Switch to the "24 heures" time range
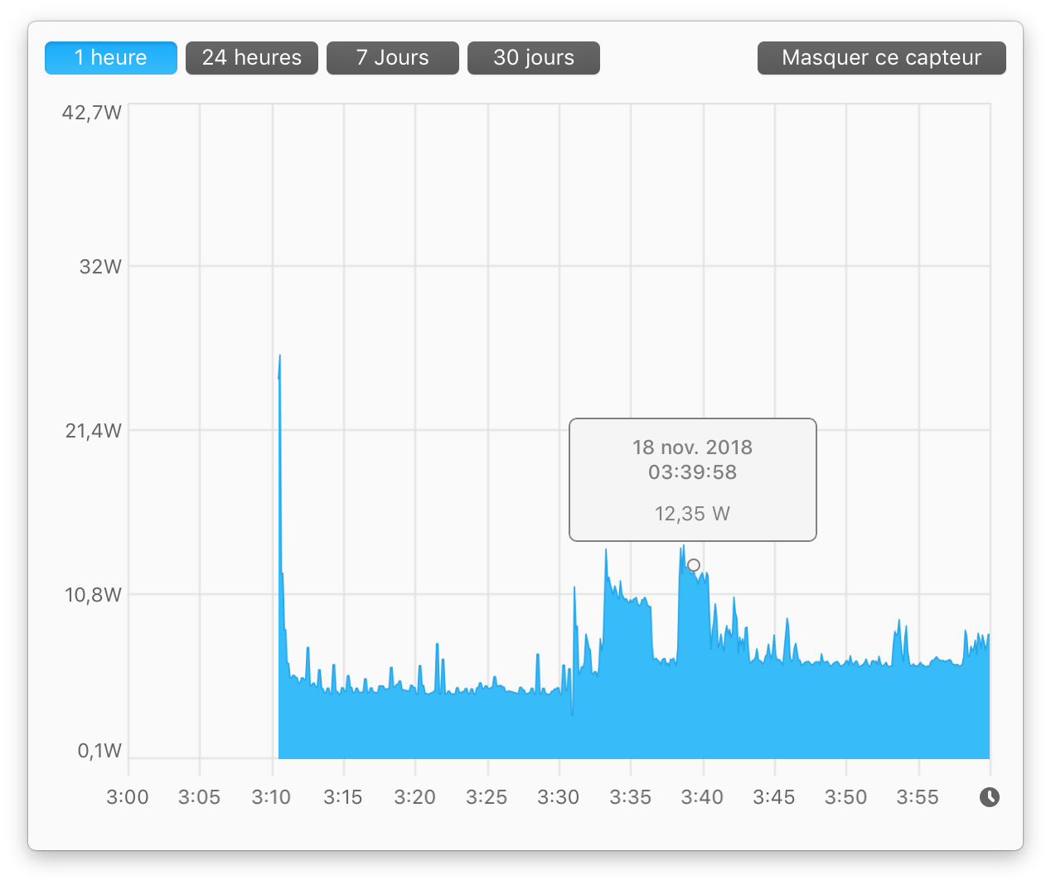This screenshot has width=1051, height=885. [x=251, y=57]
